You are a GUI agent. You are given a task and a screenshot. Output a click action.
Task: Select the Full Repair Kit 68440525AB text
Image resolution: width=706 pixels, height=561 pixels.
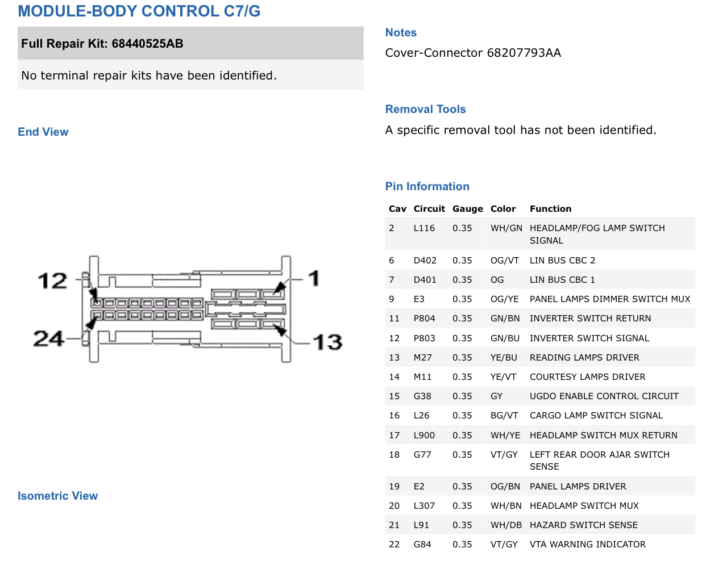102,44
